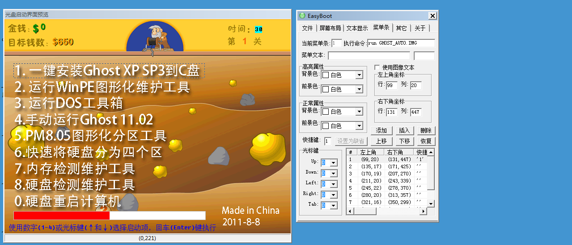
Task: Open normal 前景色 color dropdown
Action: point(359,126)
